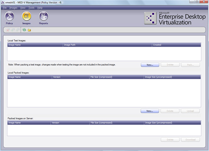This screenshot has height=151, width=209.
Task: Click the yellow folder toolbar icon
Action: click(29, 30)
